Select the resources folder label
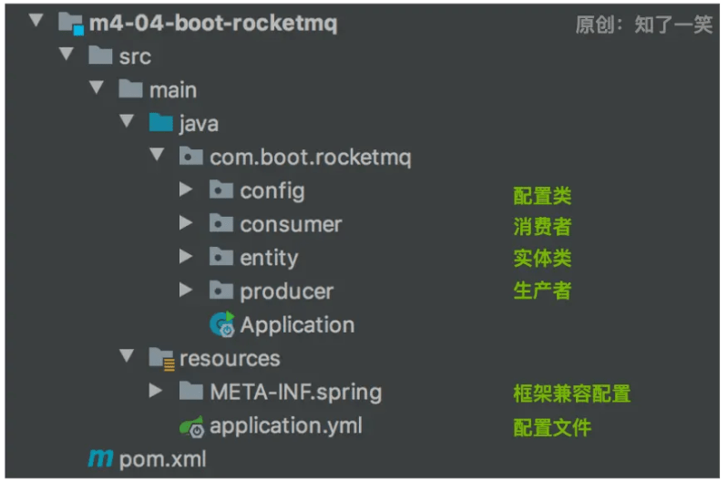This screenshot has height=481, width=728. click(x=230, y=359)
